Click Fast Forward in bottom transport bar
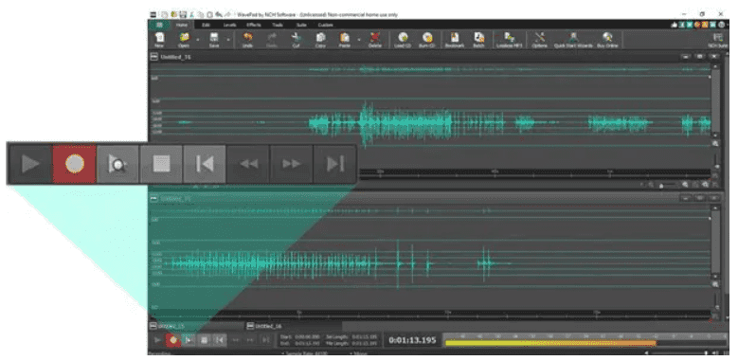This screenshot has width=738, height=361. click(250, 339)
